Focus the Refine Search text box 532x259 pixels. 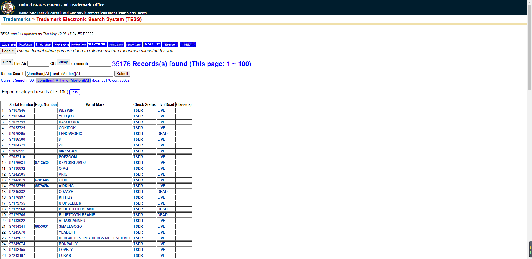point(69,74)
